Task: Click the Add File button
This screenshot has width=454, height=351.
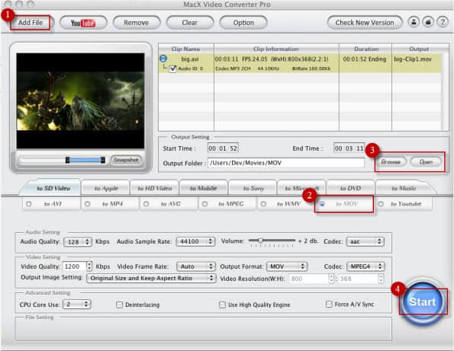Action: 31,23
